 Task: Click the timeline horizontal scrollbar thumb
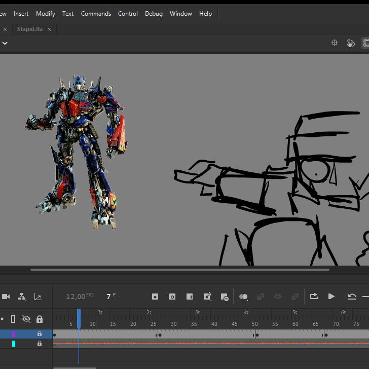pyautogui.click(x=75, y=368)
